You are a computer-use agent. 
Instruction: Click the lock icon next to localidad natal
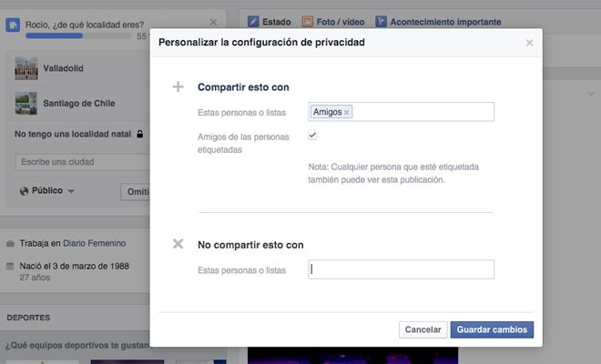click(x=140, y=134)
